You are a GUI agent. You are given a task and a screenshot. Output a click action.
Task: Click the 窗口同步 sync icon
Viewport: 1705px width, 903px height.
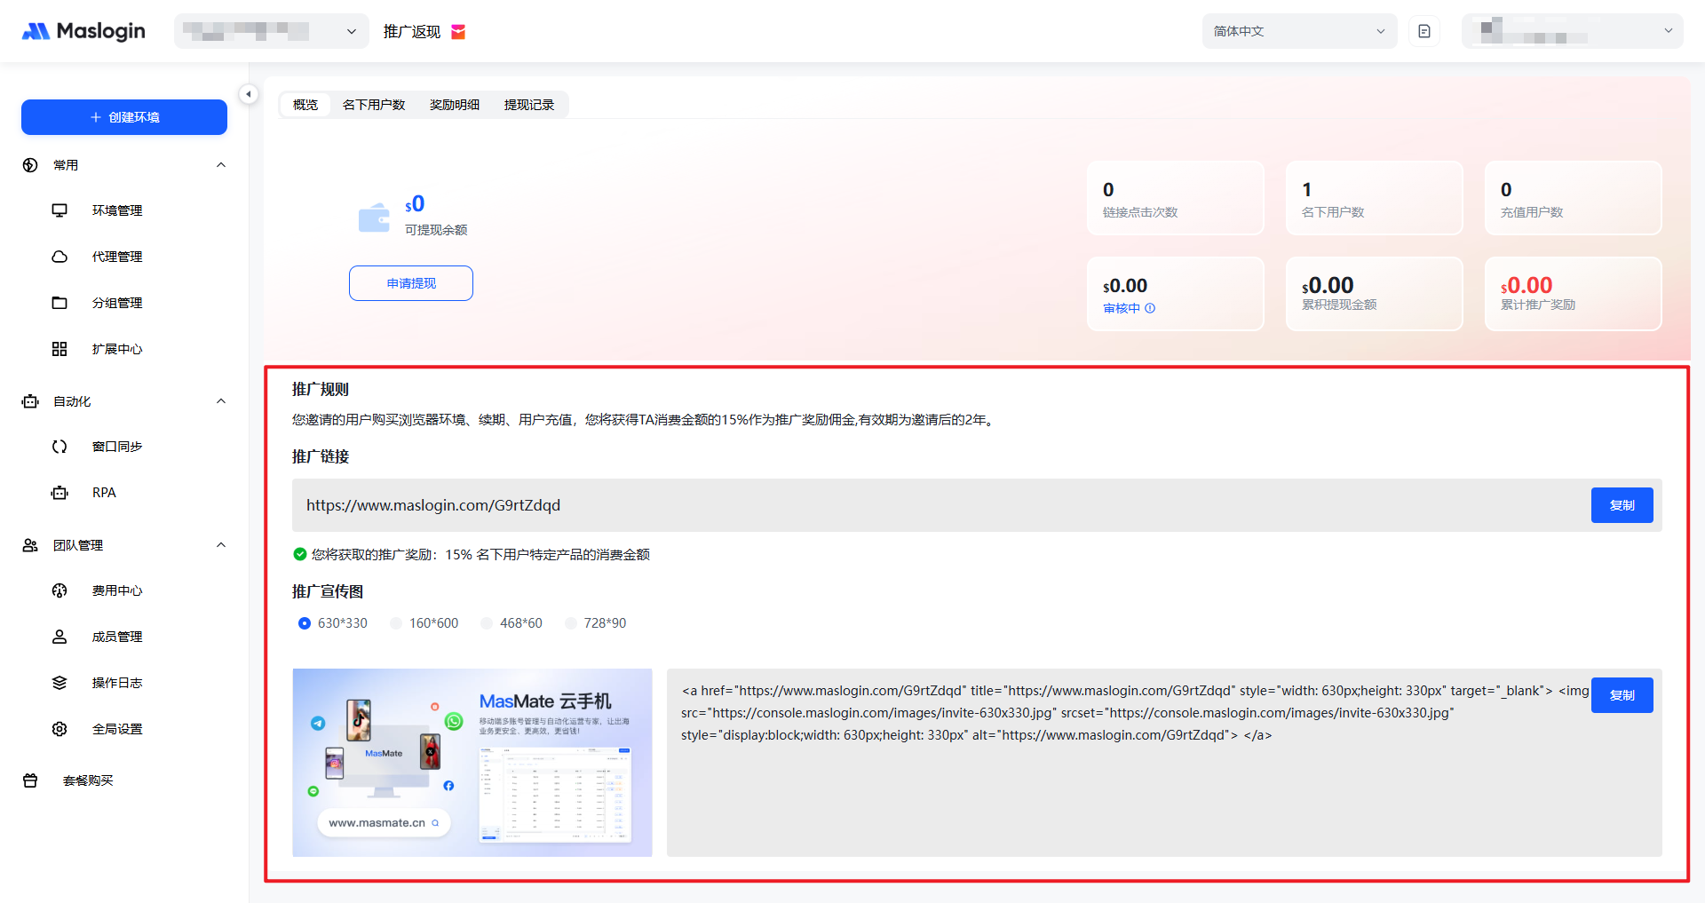59,447
